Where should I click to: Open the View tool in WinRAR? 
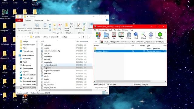(121, 36)
